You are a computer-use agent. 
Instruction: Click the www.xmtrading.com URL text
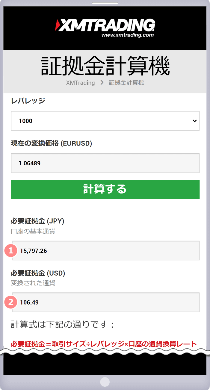click(x=128, y=35)
